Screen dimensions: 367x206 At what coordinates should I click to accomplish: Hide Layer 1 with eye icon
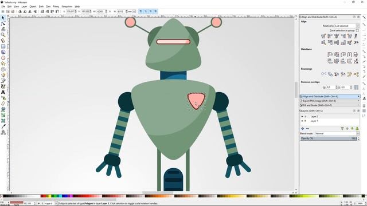(x=302, y=121)
